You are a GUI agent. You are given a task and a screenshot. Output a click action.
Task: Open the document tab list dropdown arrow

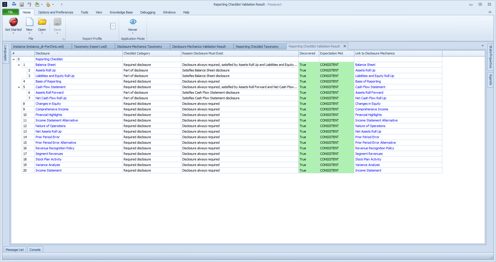pos(483,46)
